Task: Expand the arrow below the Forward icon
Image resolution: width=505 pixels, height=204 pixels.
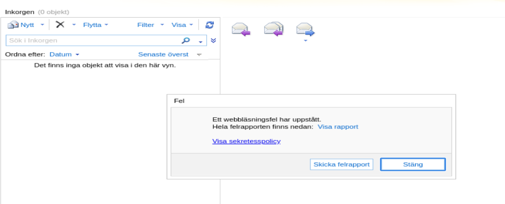Action: 306,41
